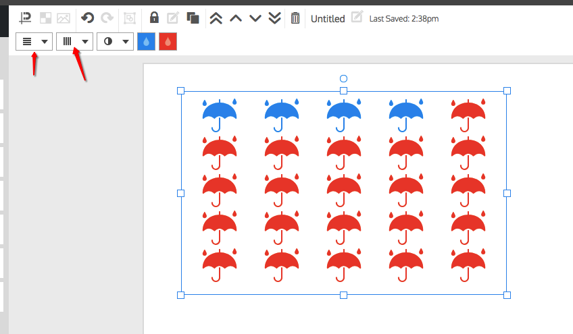This screenshot has height=334, width=573.
Task: Click the edit pencil icon beside the lock
Action: point(173,18)
